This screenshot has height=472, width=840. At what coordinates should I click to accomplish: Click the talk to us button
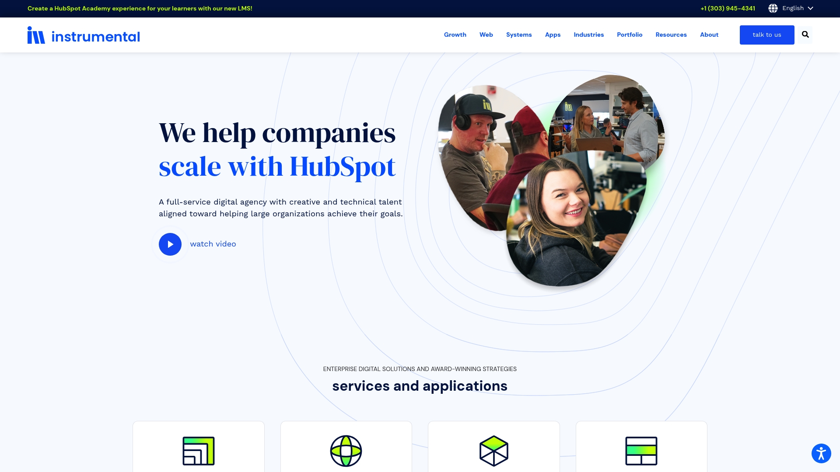point(766,35)
